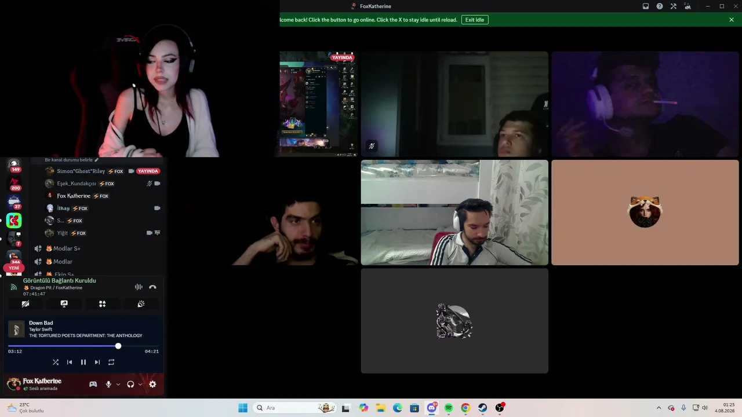The width and height of the screenshot is (742, 417).
Task: Toggle camera in voice panel
Action: pos(26,303)
